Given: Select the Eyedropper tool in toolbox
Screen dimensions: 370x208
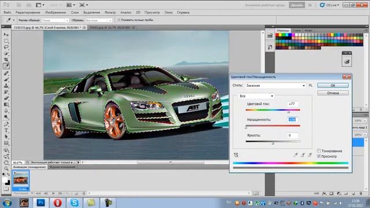Looking at the screenshot, I should pyautogui.click(x=6, y=66).
